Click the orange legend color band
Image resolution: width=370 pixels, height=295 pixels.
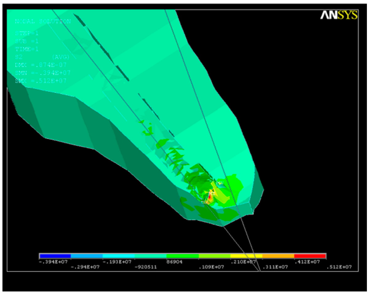click(278, 256)
